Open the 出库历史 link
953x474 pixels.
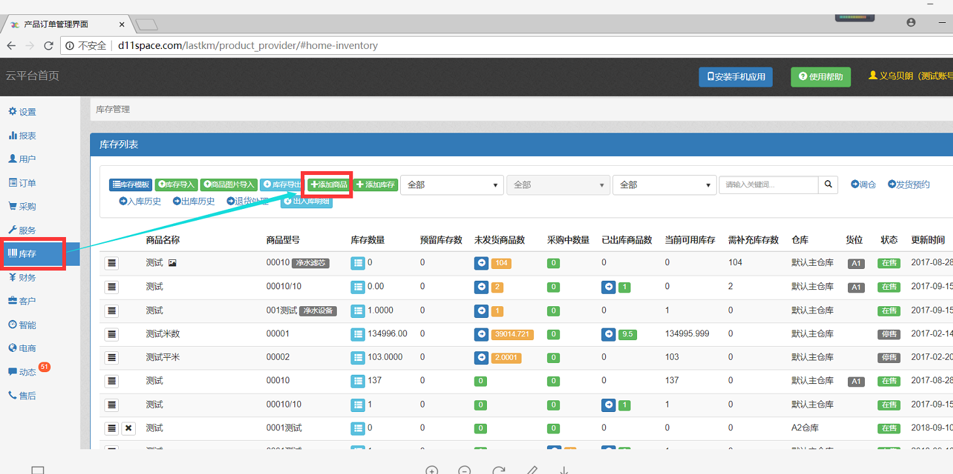(x=194, y=201)
